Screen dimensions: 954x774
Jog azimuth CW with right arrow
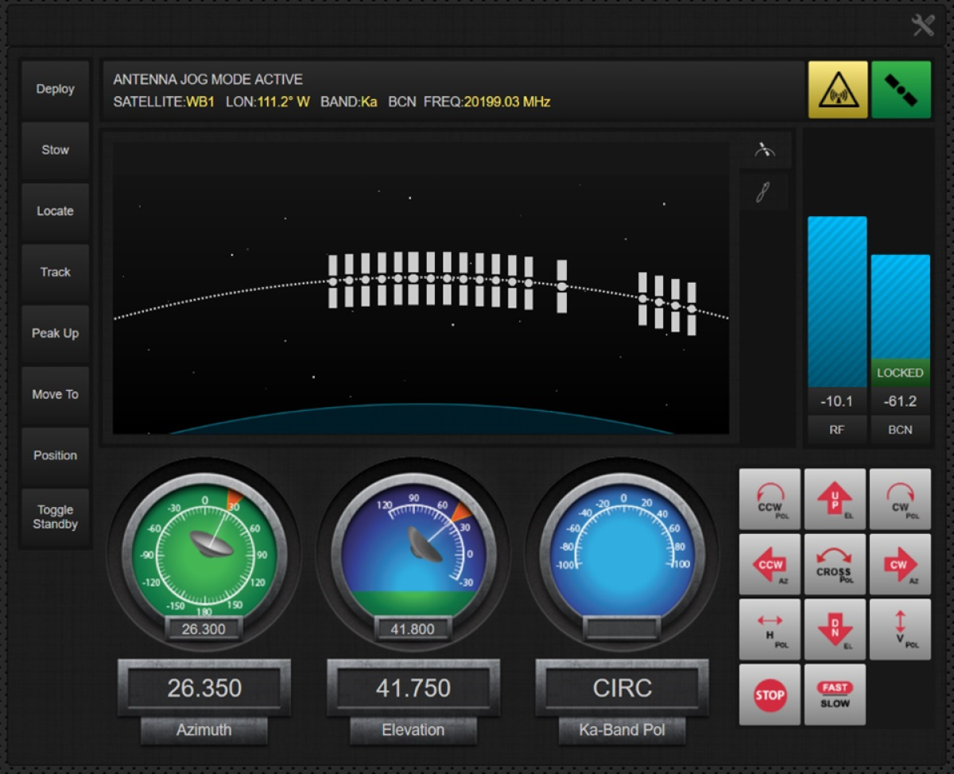click(900, 564)
